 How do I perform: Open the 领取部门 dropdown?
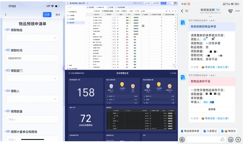click(x=33, y=78)
